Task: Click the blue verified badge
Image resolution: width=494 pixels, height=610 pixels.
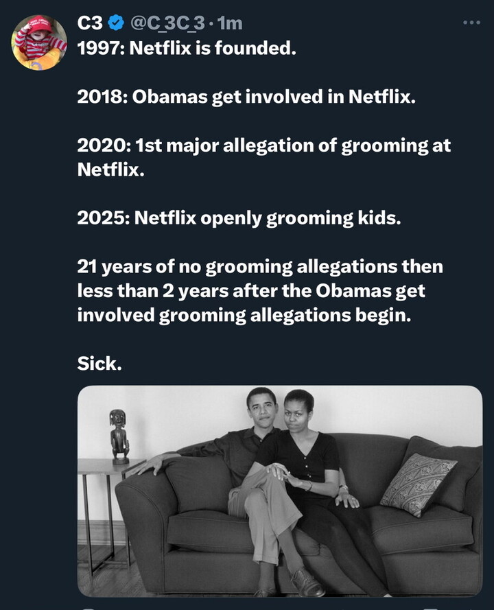Action: tap(117, 23)
